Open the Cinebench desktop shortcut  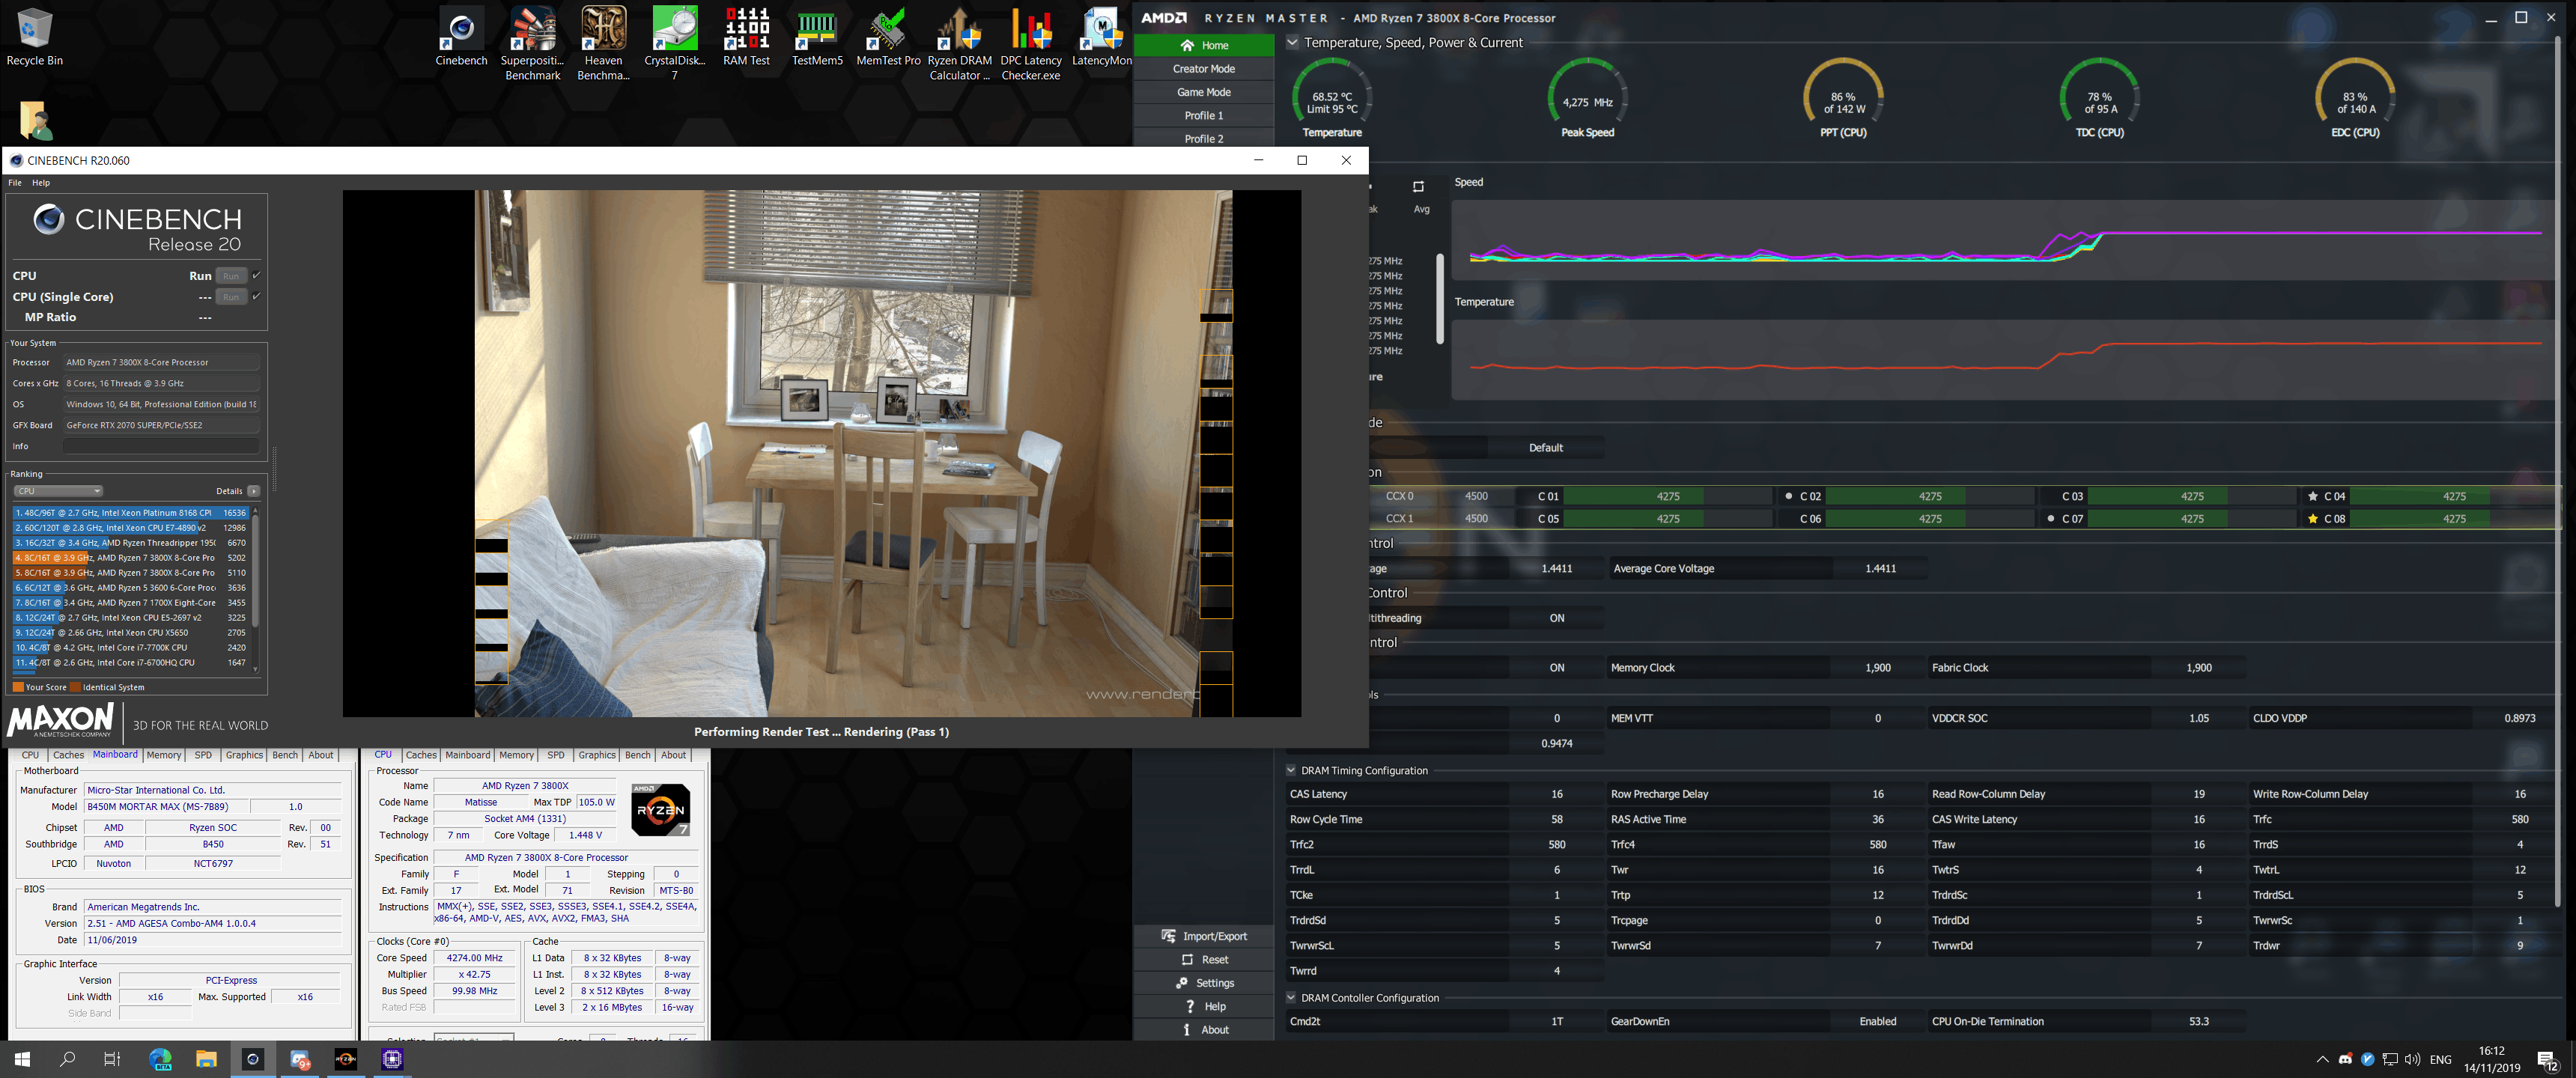click(461, 36)
